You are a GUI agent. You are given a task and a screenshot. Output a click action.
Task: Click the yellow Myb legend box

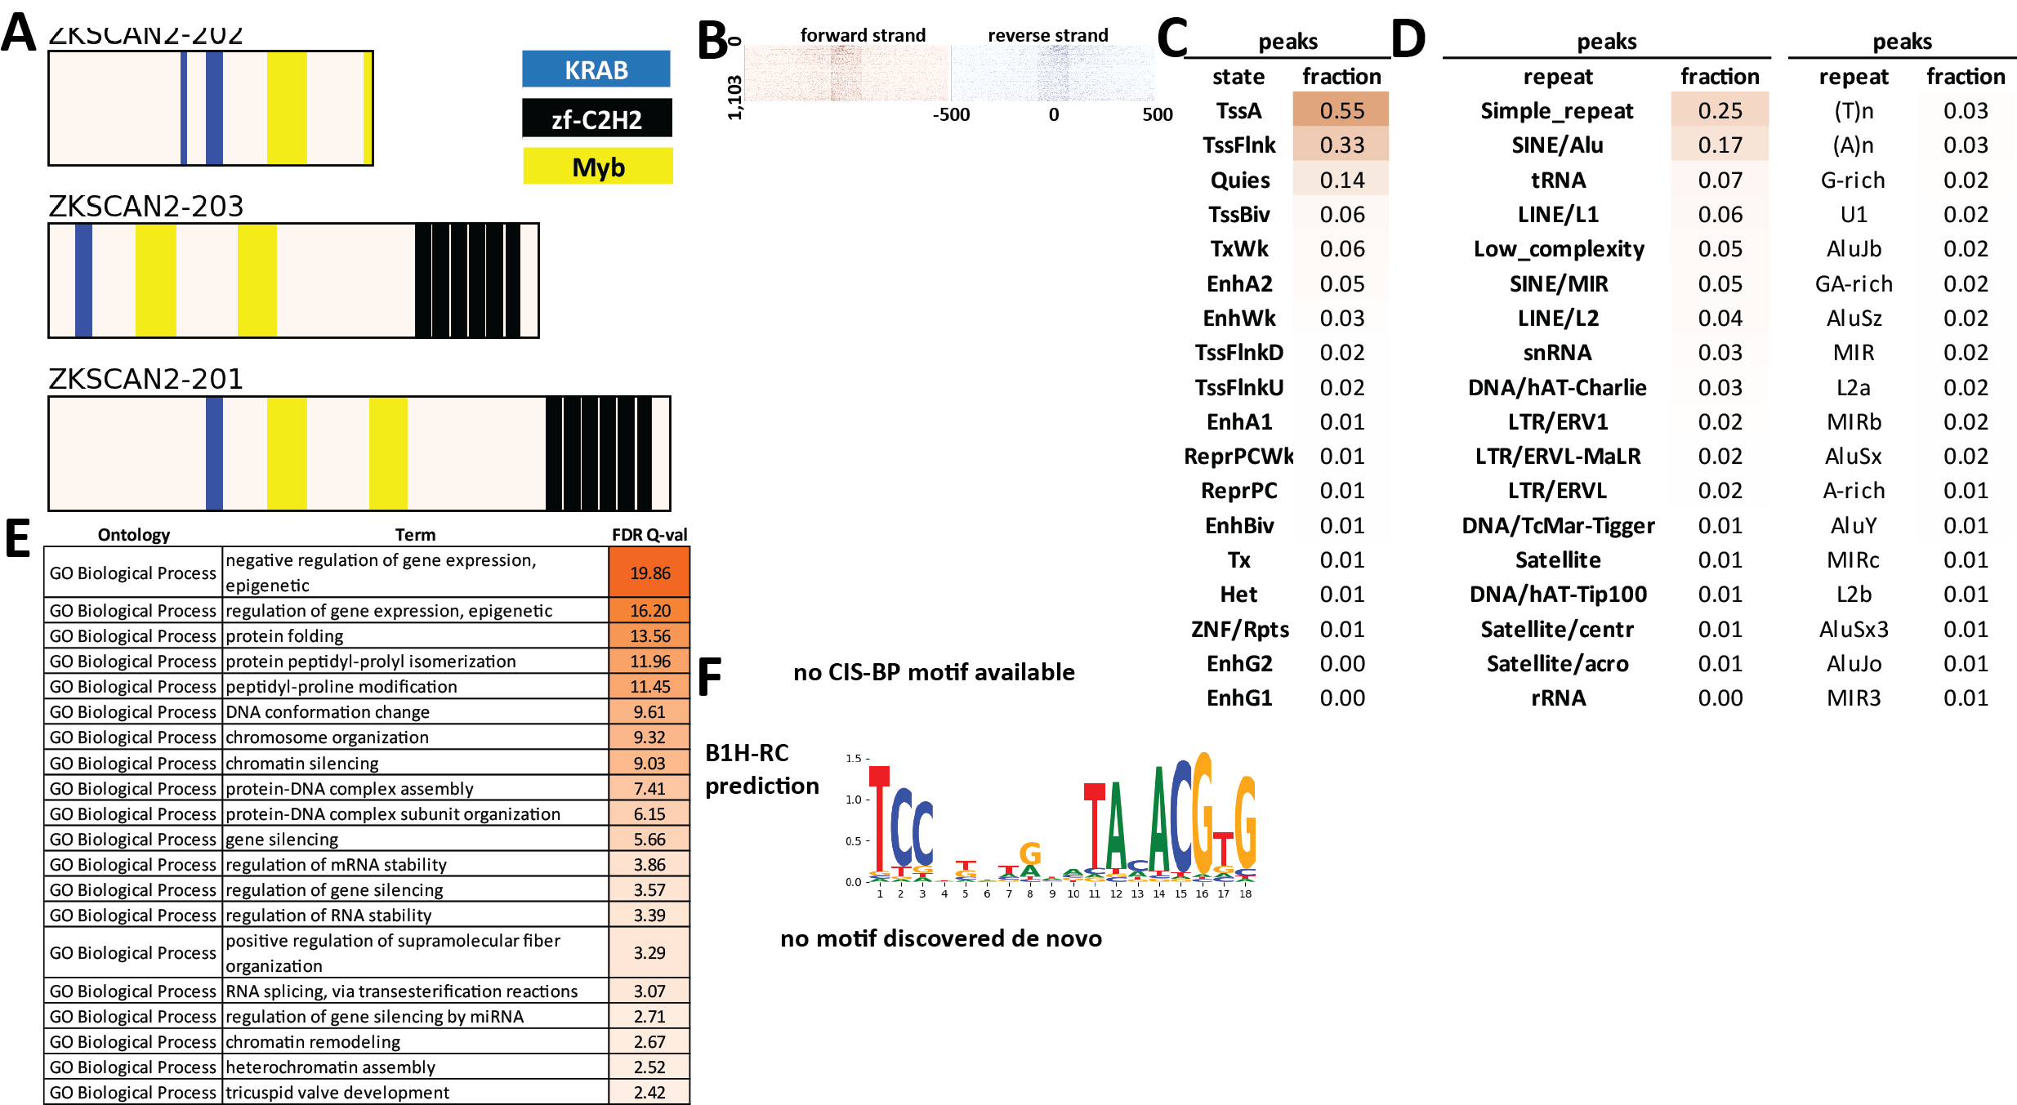point(598,167)
